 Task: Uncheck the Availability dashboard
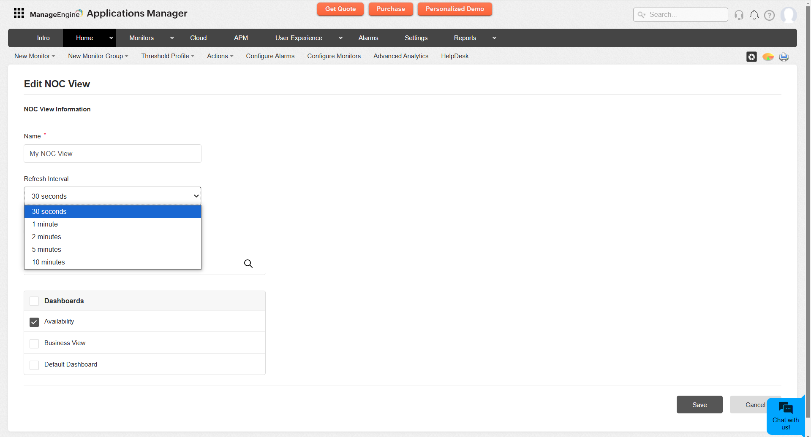(x=34, y=322)
